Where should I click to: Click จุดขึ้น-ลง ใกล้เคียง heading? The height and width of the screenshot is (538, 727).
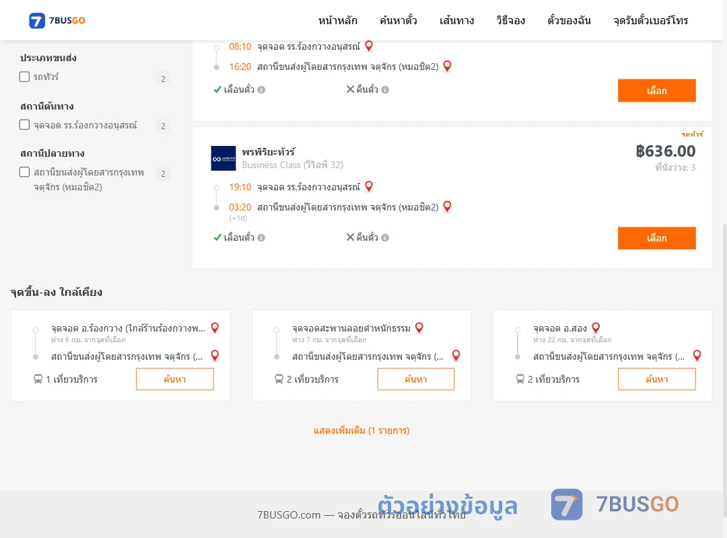pyautogui.click(x=57, y=292)
